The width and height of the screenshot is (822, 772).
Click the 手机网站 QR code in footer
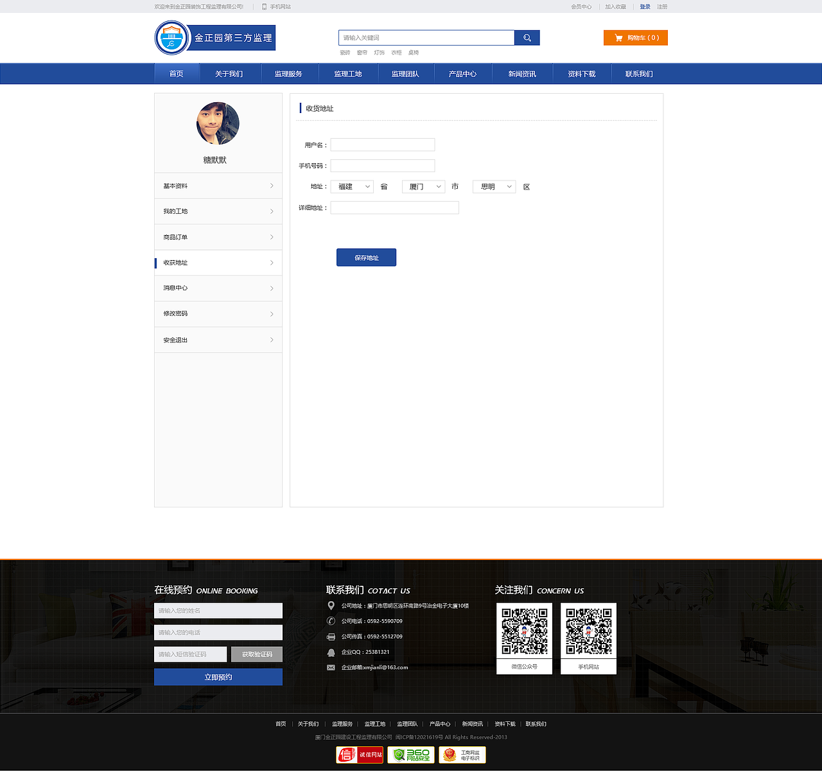click(x=589, y=631)
